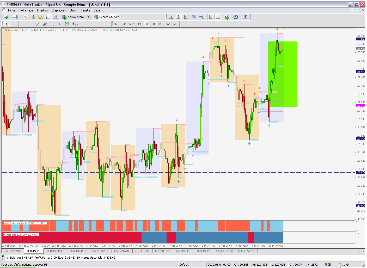The width and height of the screenshot is (367, 268).
Task: Switch timeframe to M30
Action: [139, 24]
